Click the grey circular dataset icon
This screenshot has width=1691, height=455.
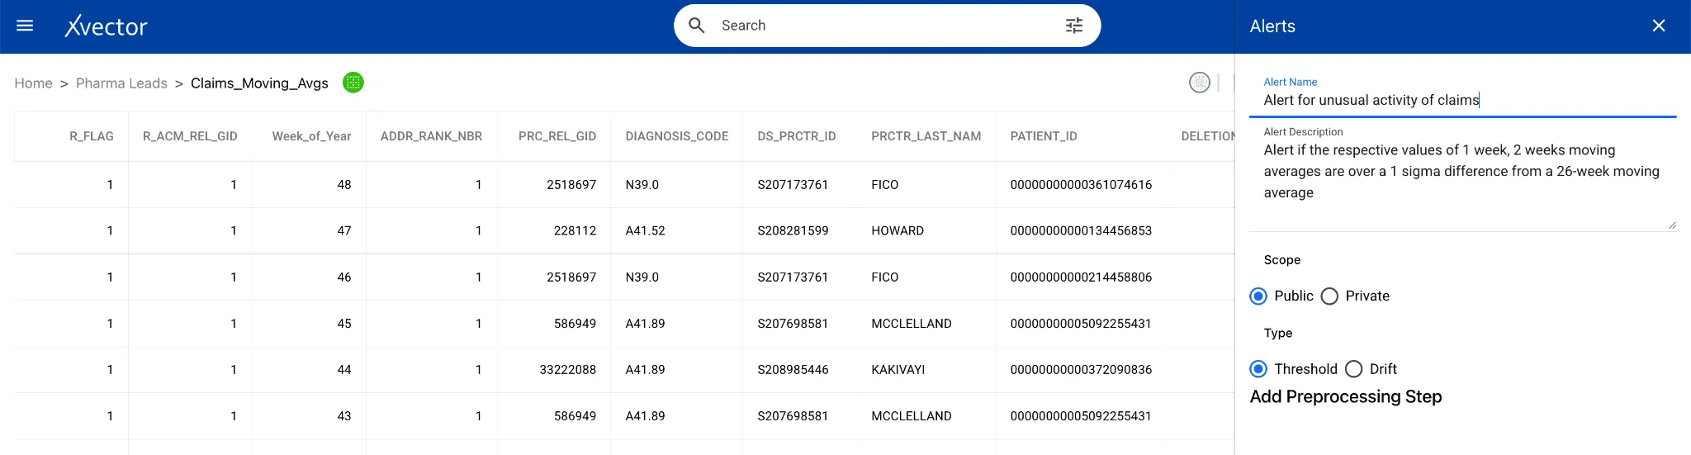(1200, 83)
